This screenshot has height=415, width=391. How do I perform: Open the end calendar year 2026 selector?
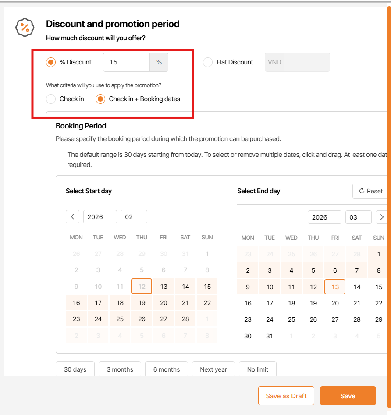point(324,217)
